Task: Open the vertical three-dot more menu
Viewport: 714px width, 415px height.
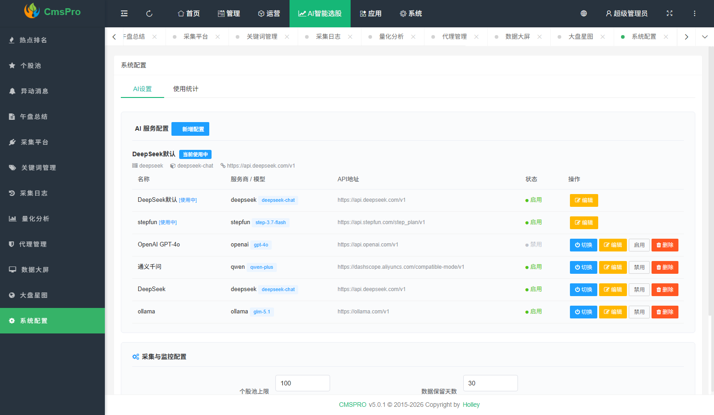Action: point(694,14)
